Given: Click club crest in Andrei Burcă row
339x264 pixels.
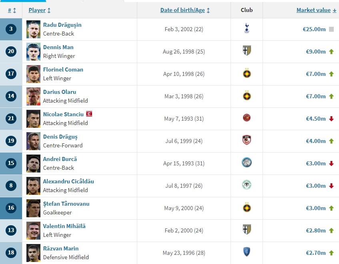Looking at the screenshot, I should click(247, 163).
